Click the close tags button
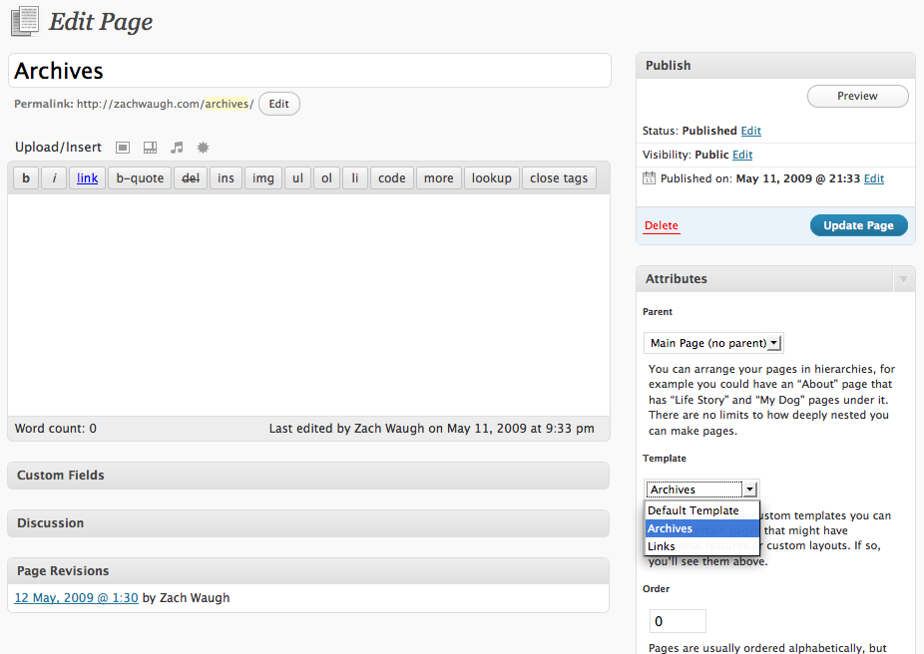 (x=558, y=178)
